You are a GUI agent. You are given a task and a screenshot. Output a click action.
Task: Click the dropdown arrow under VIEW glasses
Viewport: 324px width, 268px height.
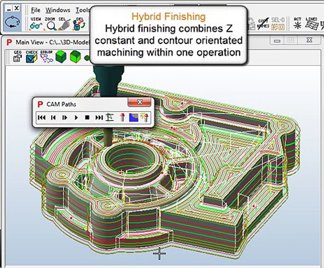(x=31, y=30)
